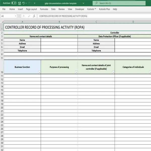Viewport: 151px width, 151px height.
Task: Select column C header
Action: click(96, 22)
